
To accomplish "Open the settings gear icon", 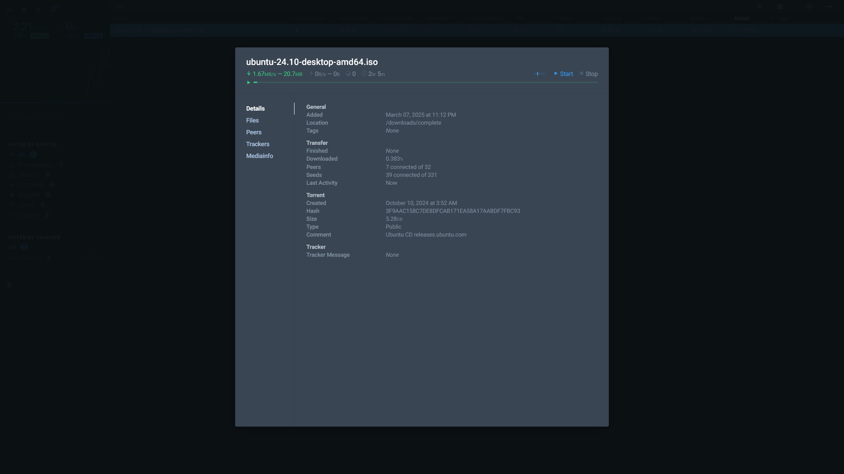I will [24, 9].
